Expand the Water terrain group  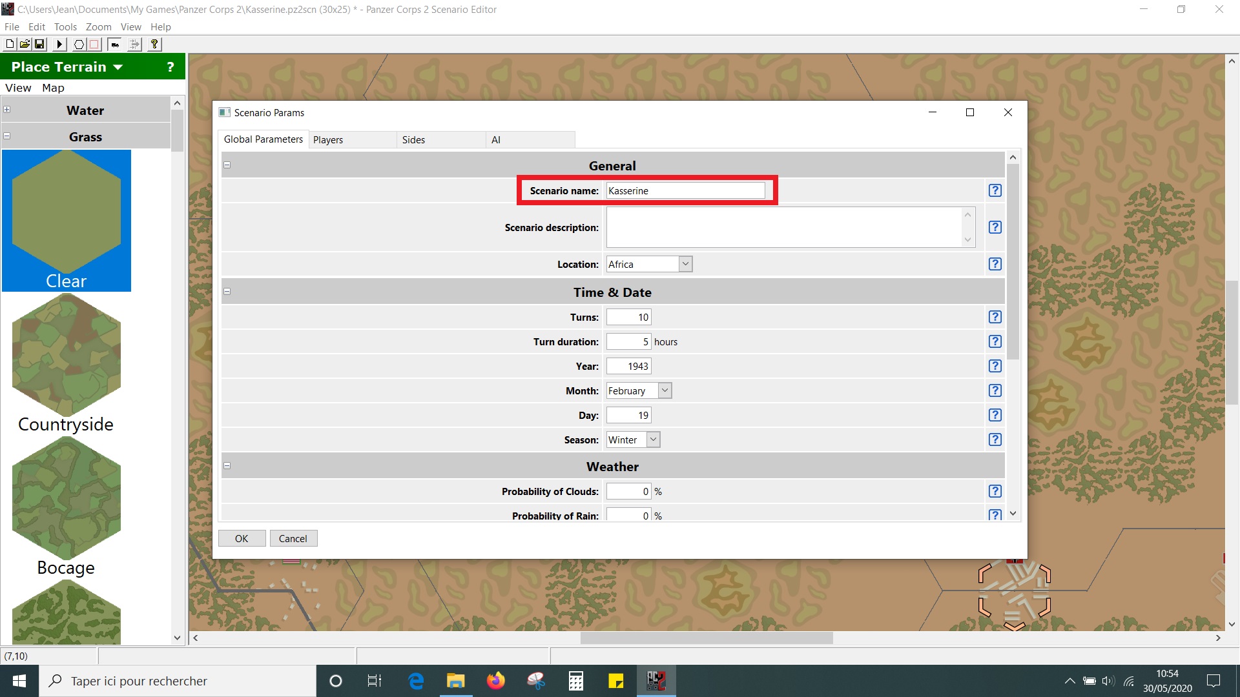coord(7,110)
